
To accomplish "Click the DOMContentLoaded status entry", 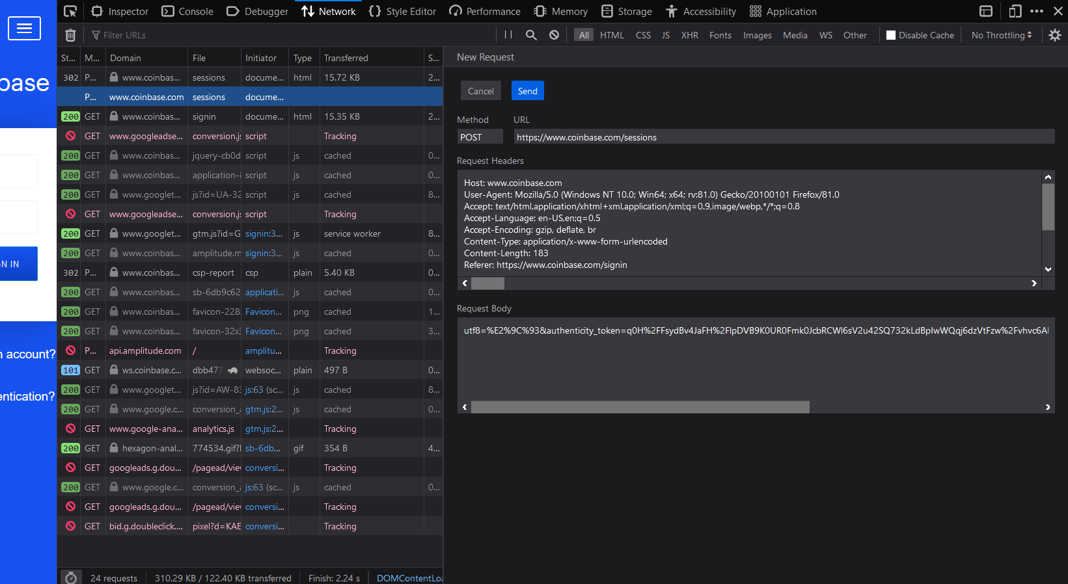I will (x=409, y=578).
